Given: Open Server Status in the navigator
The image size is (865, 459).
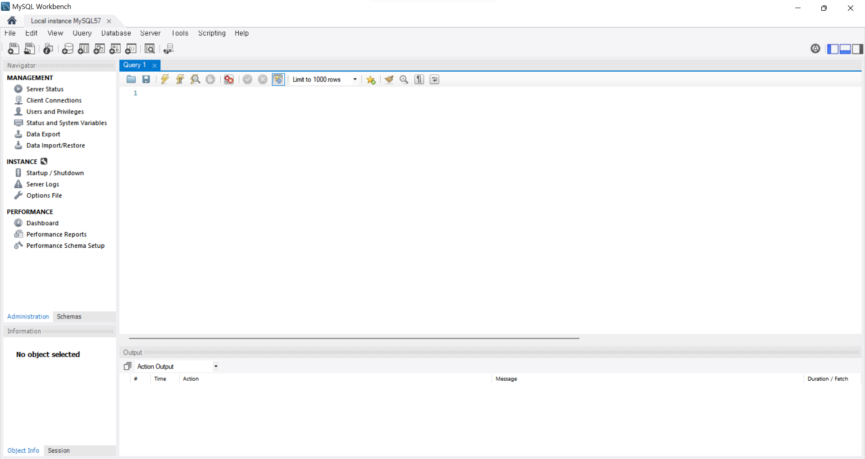Looking at the screenshot, I should [x=45, y=89].
